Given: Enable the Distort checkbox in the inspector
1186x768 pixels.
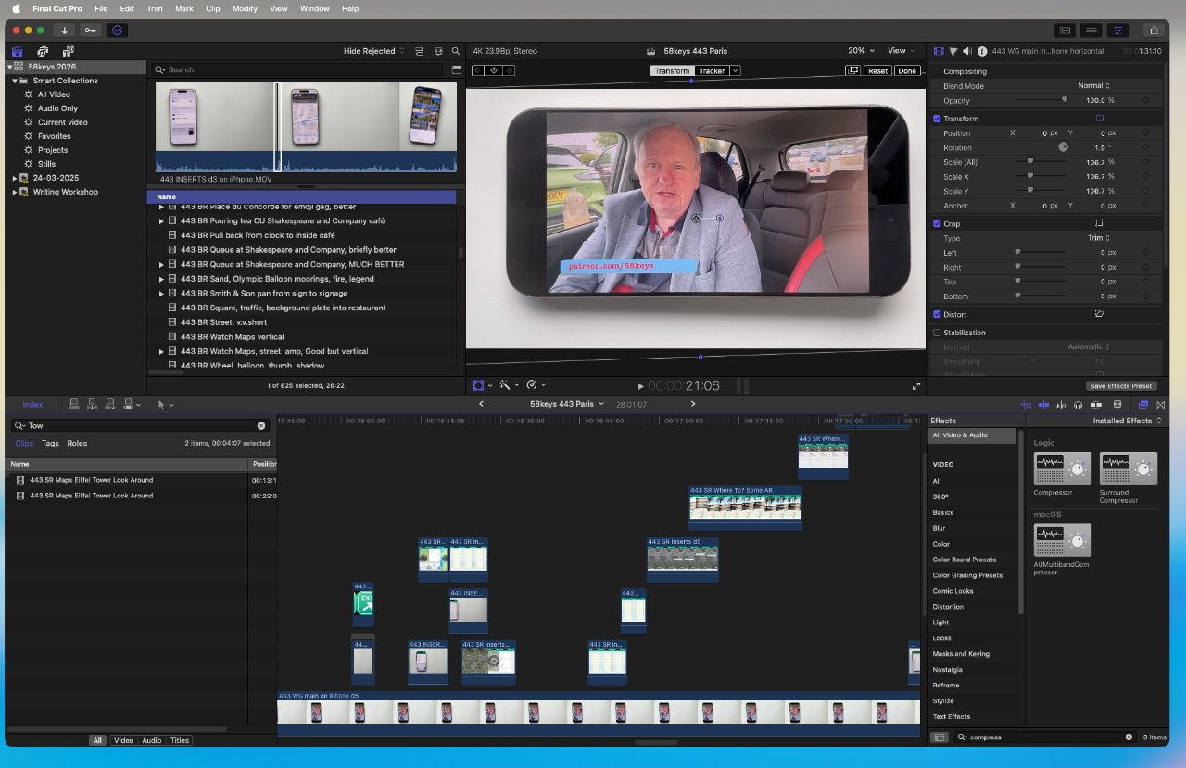Looking at the screenshot, I should tap(936, 313).
